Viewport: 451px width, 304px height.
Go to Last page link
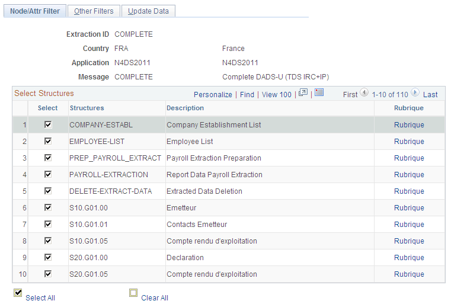430,95
